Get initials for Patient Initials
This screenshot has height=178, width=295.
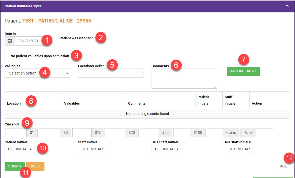(x=20, y=149)
